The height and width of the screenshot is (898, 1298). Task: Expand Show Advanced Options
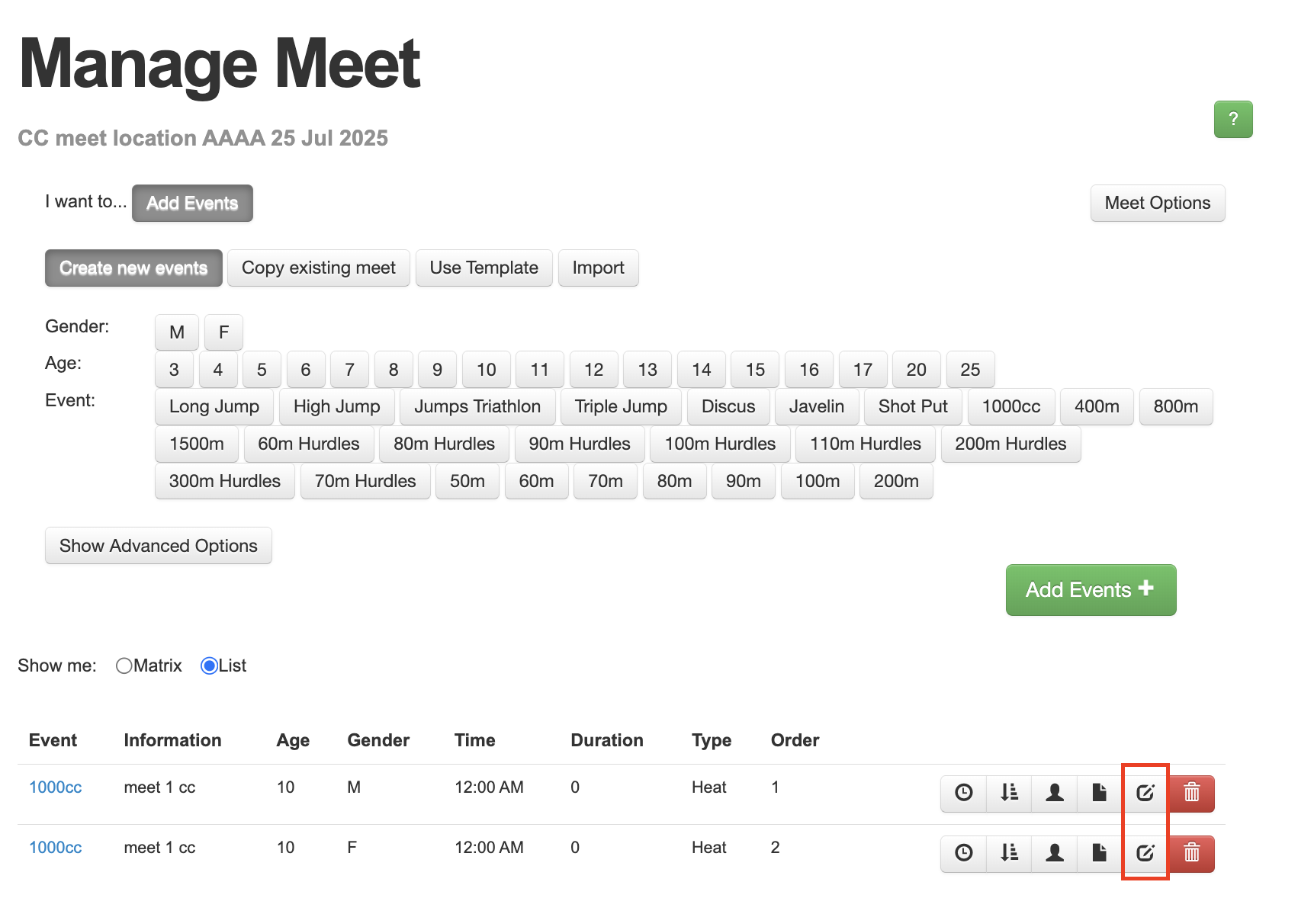(159, 546)
